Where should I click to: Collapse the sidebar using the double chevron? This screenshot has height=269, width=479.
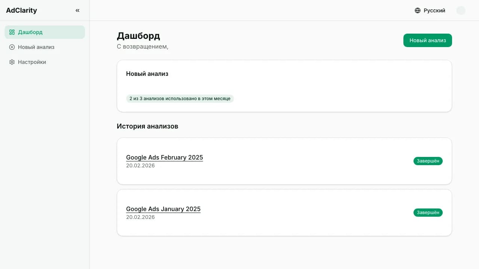77,10
